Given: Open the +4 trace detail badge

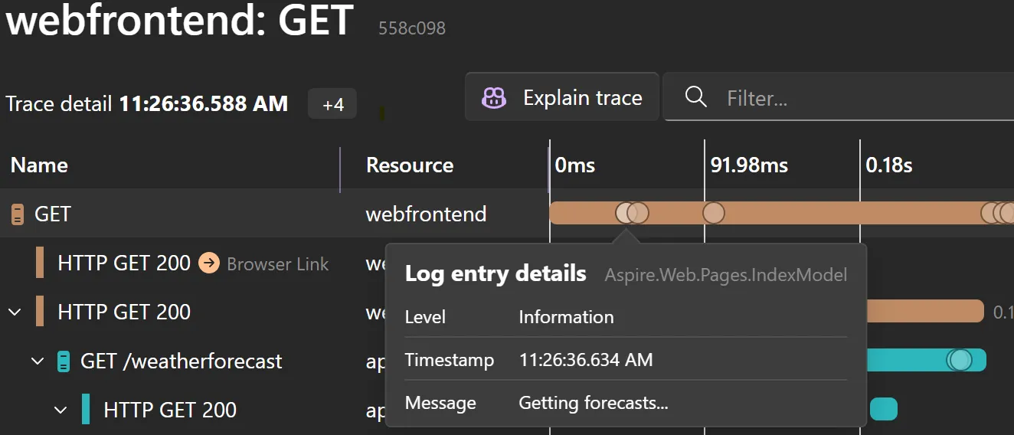Looking at the screenshot, I should [x=332, y=104].
